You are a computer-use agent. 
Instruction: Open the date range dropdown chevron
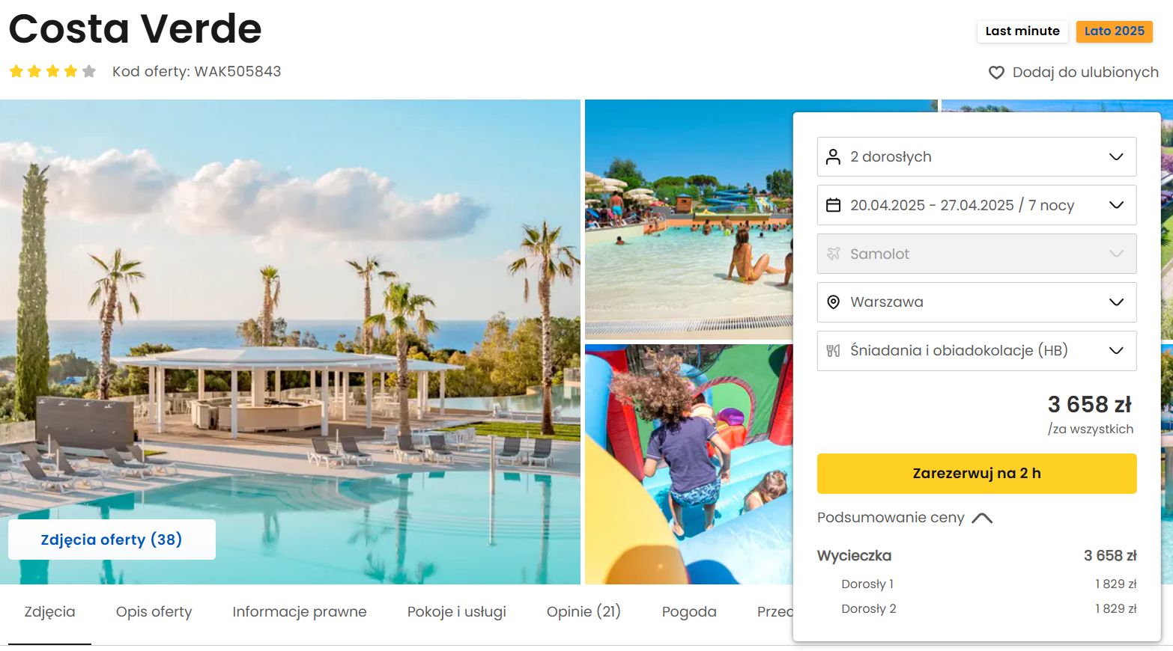[x=1116, y=205]
